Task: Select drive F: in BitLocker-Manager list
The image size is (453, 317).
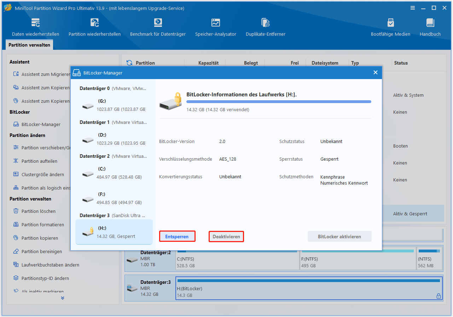Action: pyautogui.click(x=114, y=198)
